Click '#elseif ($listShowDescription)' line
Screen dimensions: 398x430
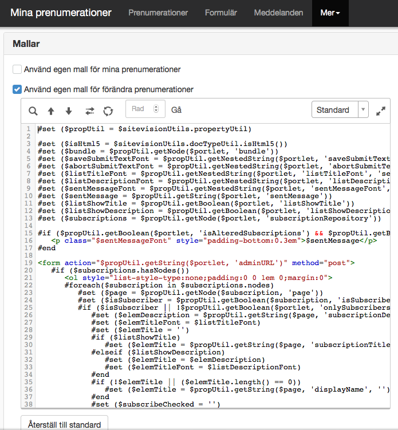coord(158,352)
